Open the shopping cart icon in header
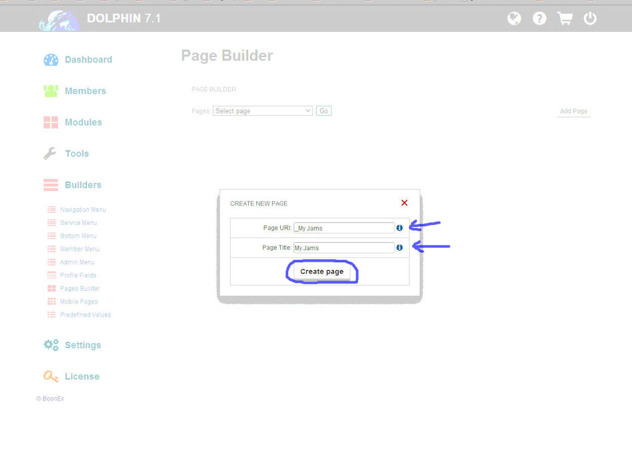 (x=565, y=18)
